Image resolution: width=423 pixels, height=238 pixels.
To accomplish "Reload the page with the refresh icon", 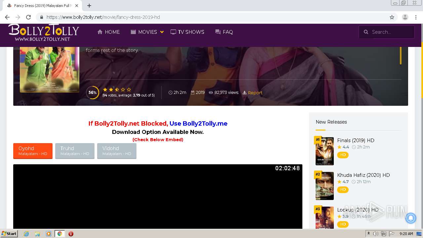I will click(28, 17).
